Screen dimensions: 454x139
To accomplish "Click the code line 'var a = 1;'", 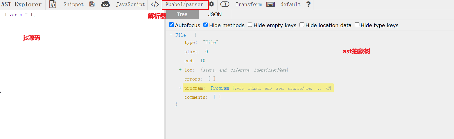I will 22,15.
